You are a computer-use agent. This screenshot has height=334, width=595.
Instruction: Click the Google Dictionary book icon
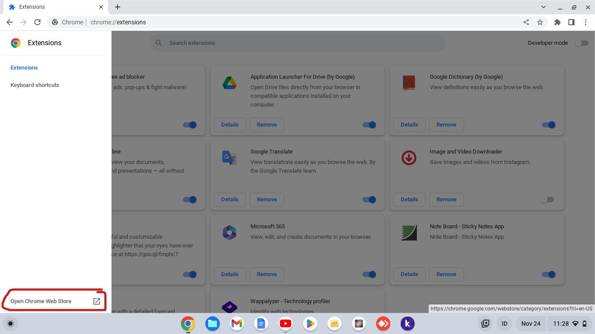pyautogui.click(x=409, y=83)
